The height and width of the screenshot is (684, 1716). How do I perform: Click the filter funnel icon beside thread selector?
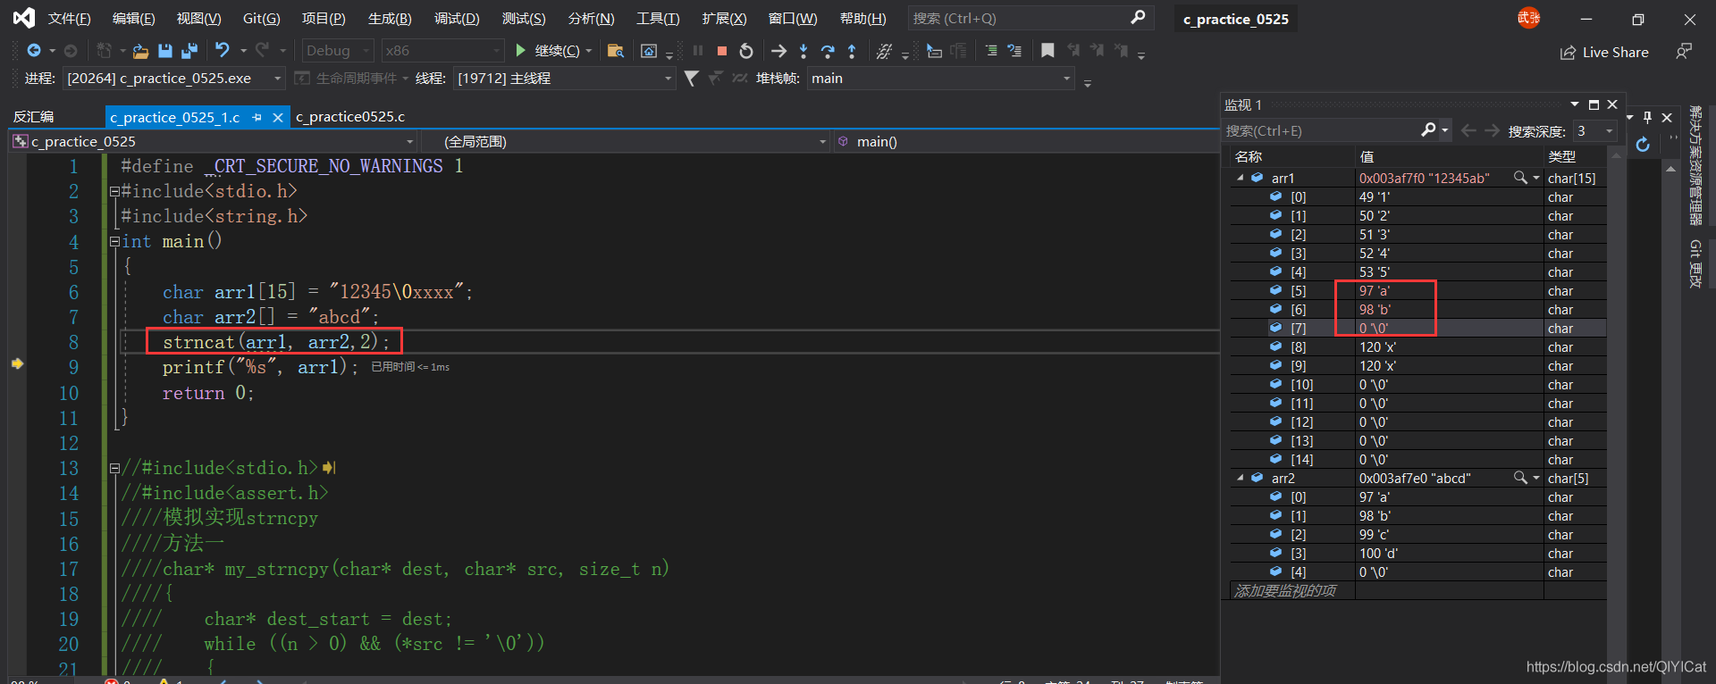click(x=691, y=79)
